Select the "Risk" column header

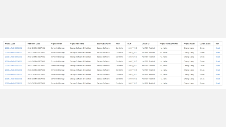point(218,44)
